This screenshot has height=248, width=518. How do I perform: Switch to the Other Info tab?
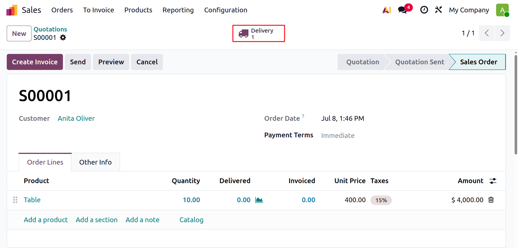(x=96, y=162)
